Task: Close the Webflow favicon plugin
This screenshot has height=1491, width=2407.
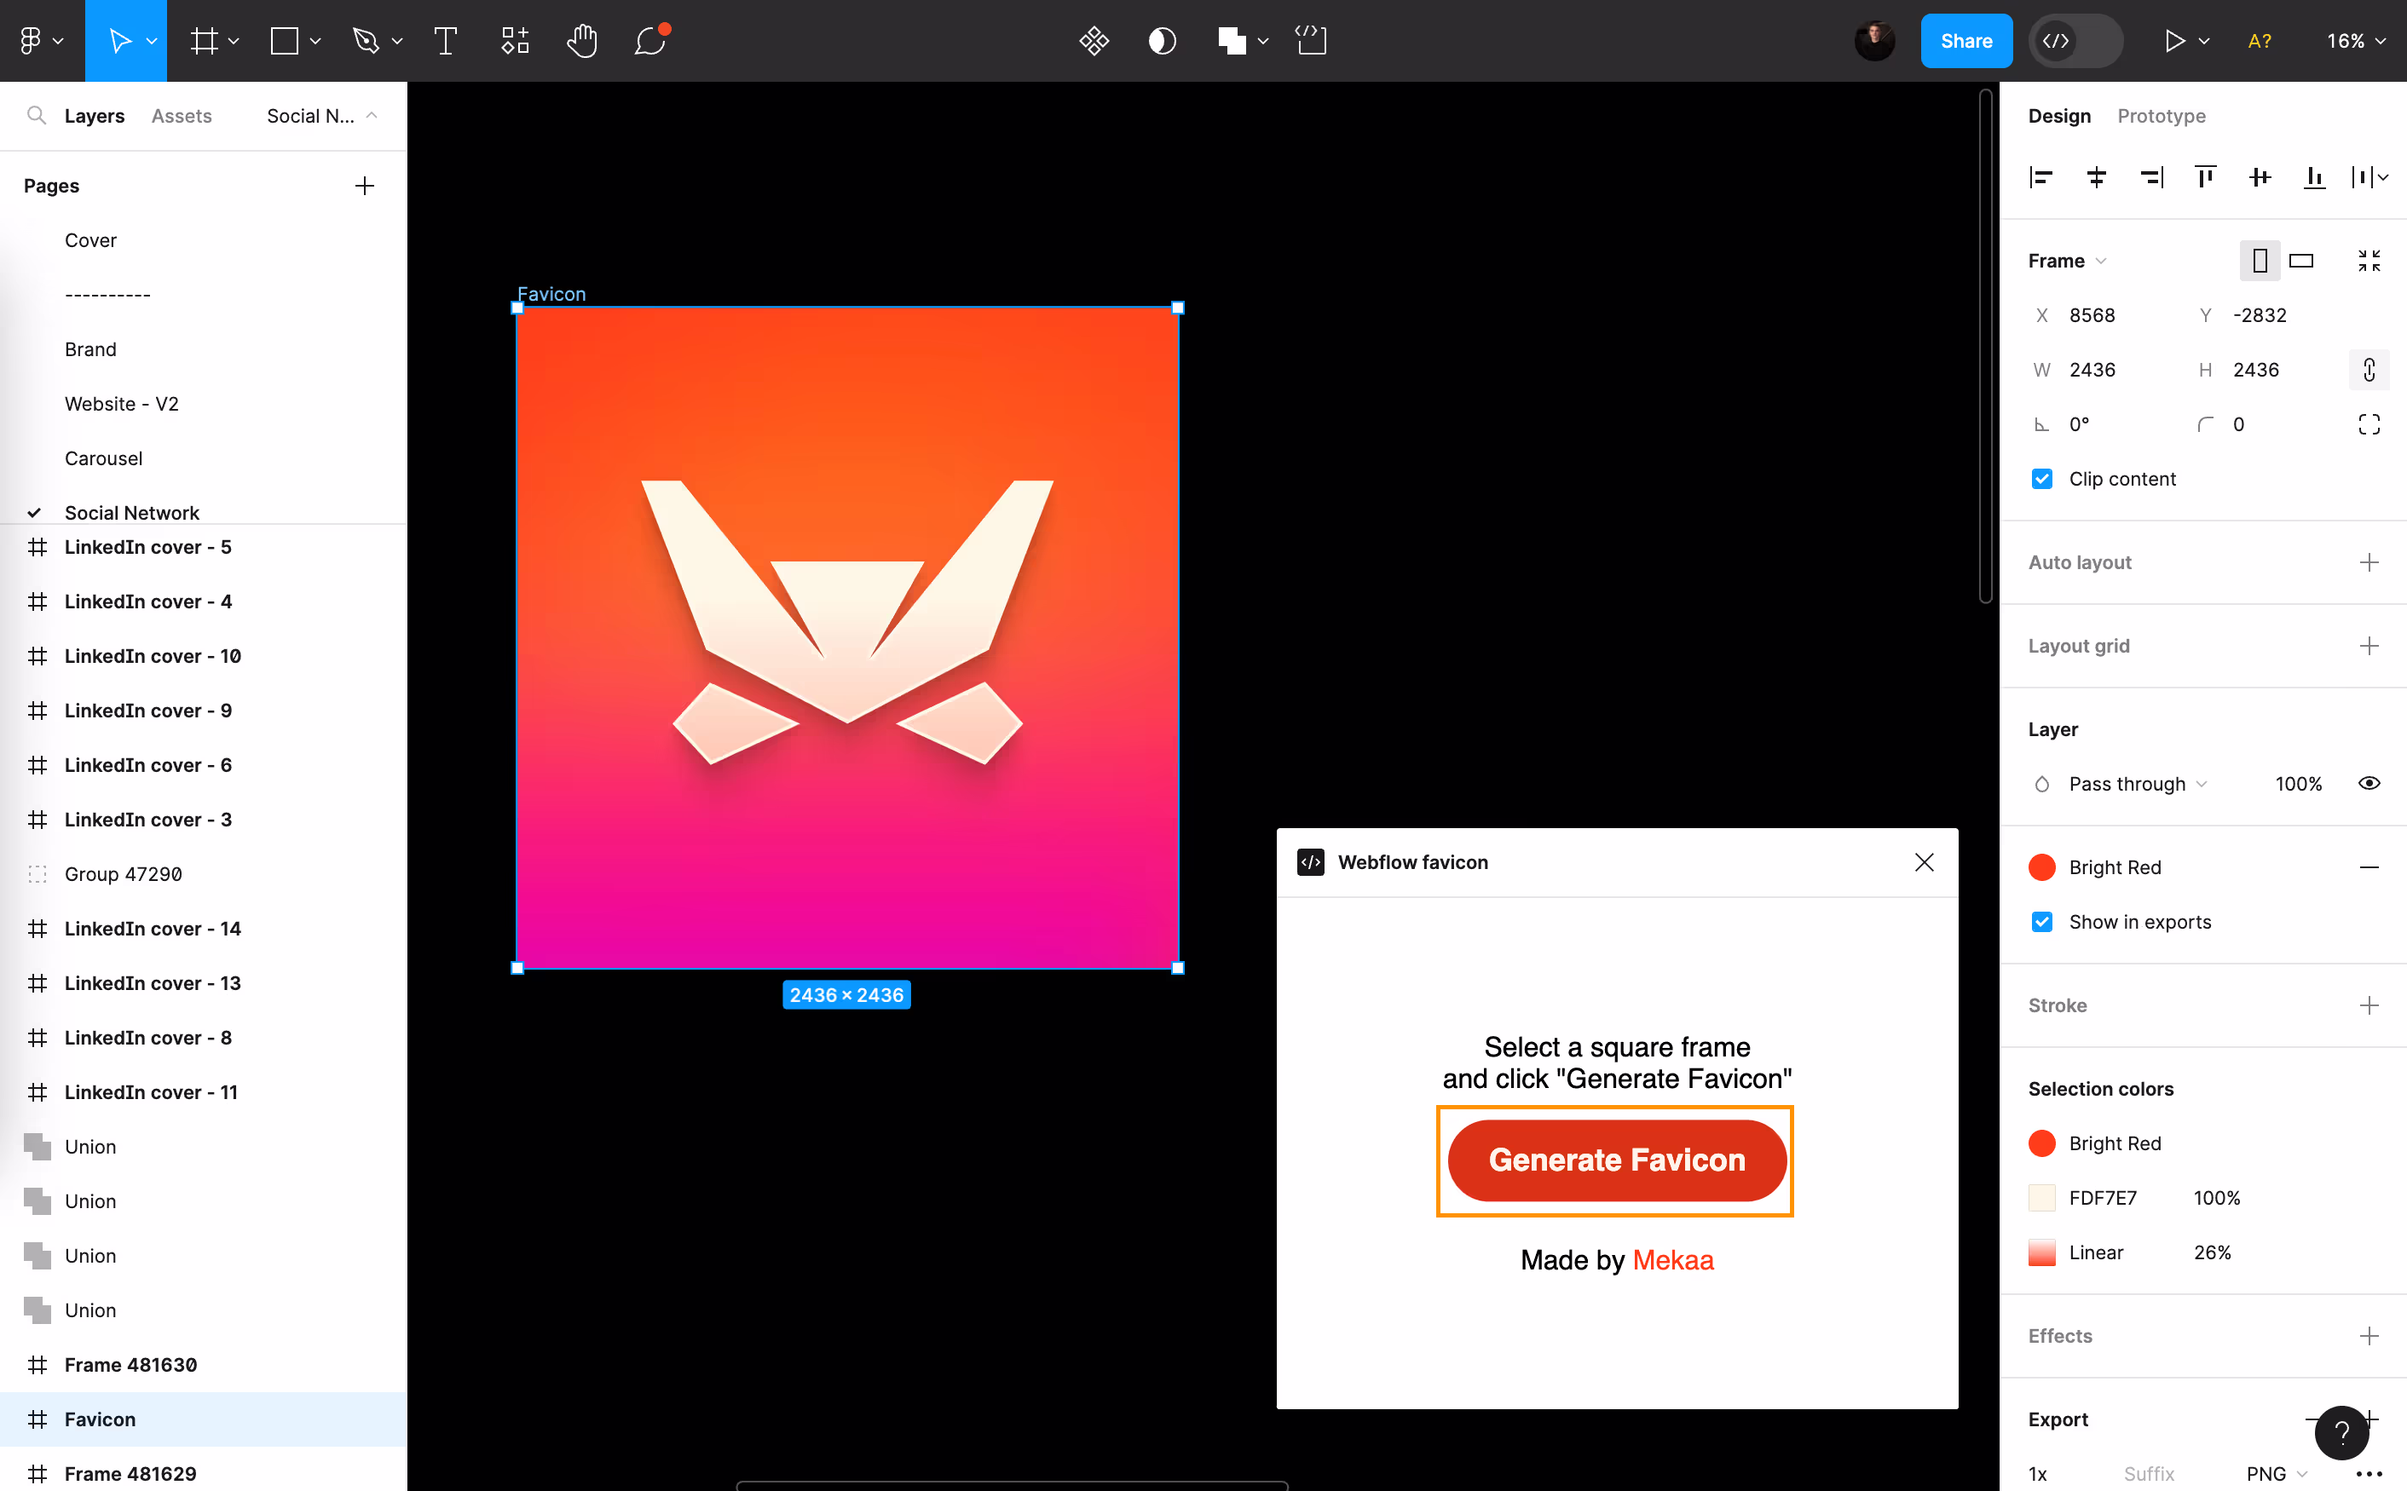Action: (1924, 862)
